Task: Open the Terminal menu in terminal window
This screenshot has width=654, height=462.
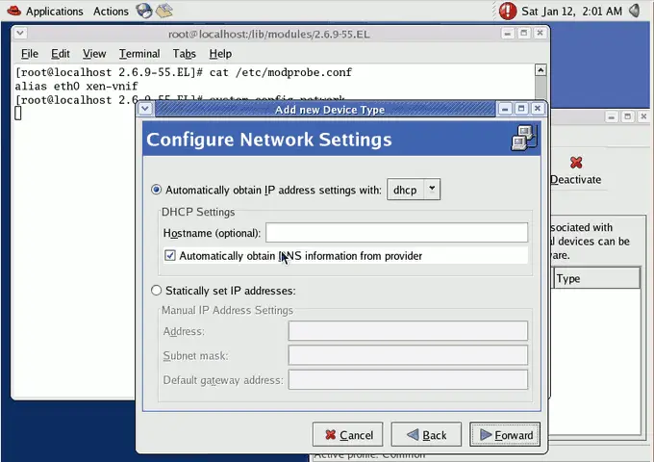Action: (x=139, y=54)
